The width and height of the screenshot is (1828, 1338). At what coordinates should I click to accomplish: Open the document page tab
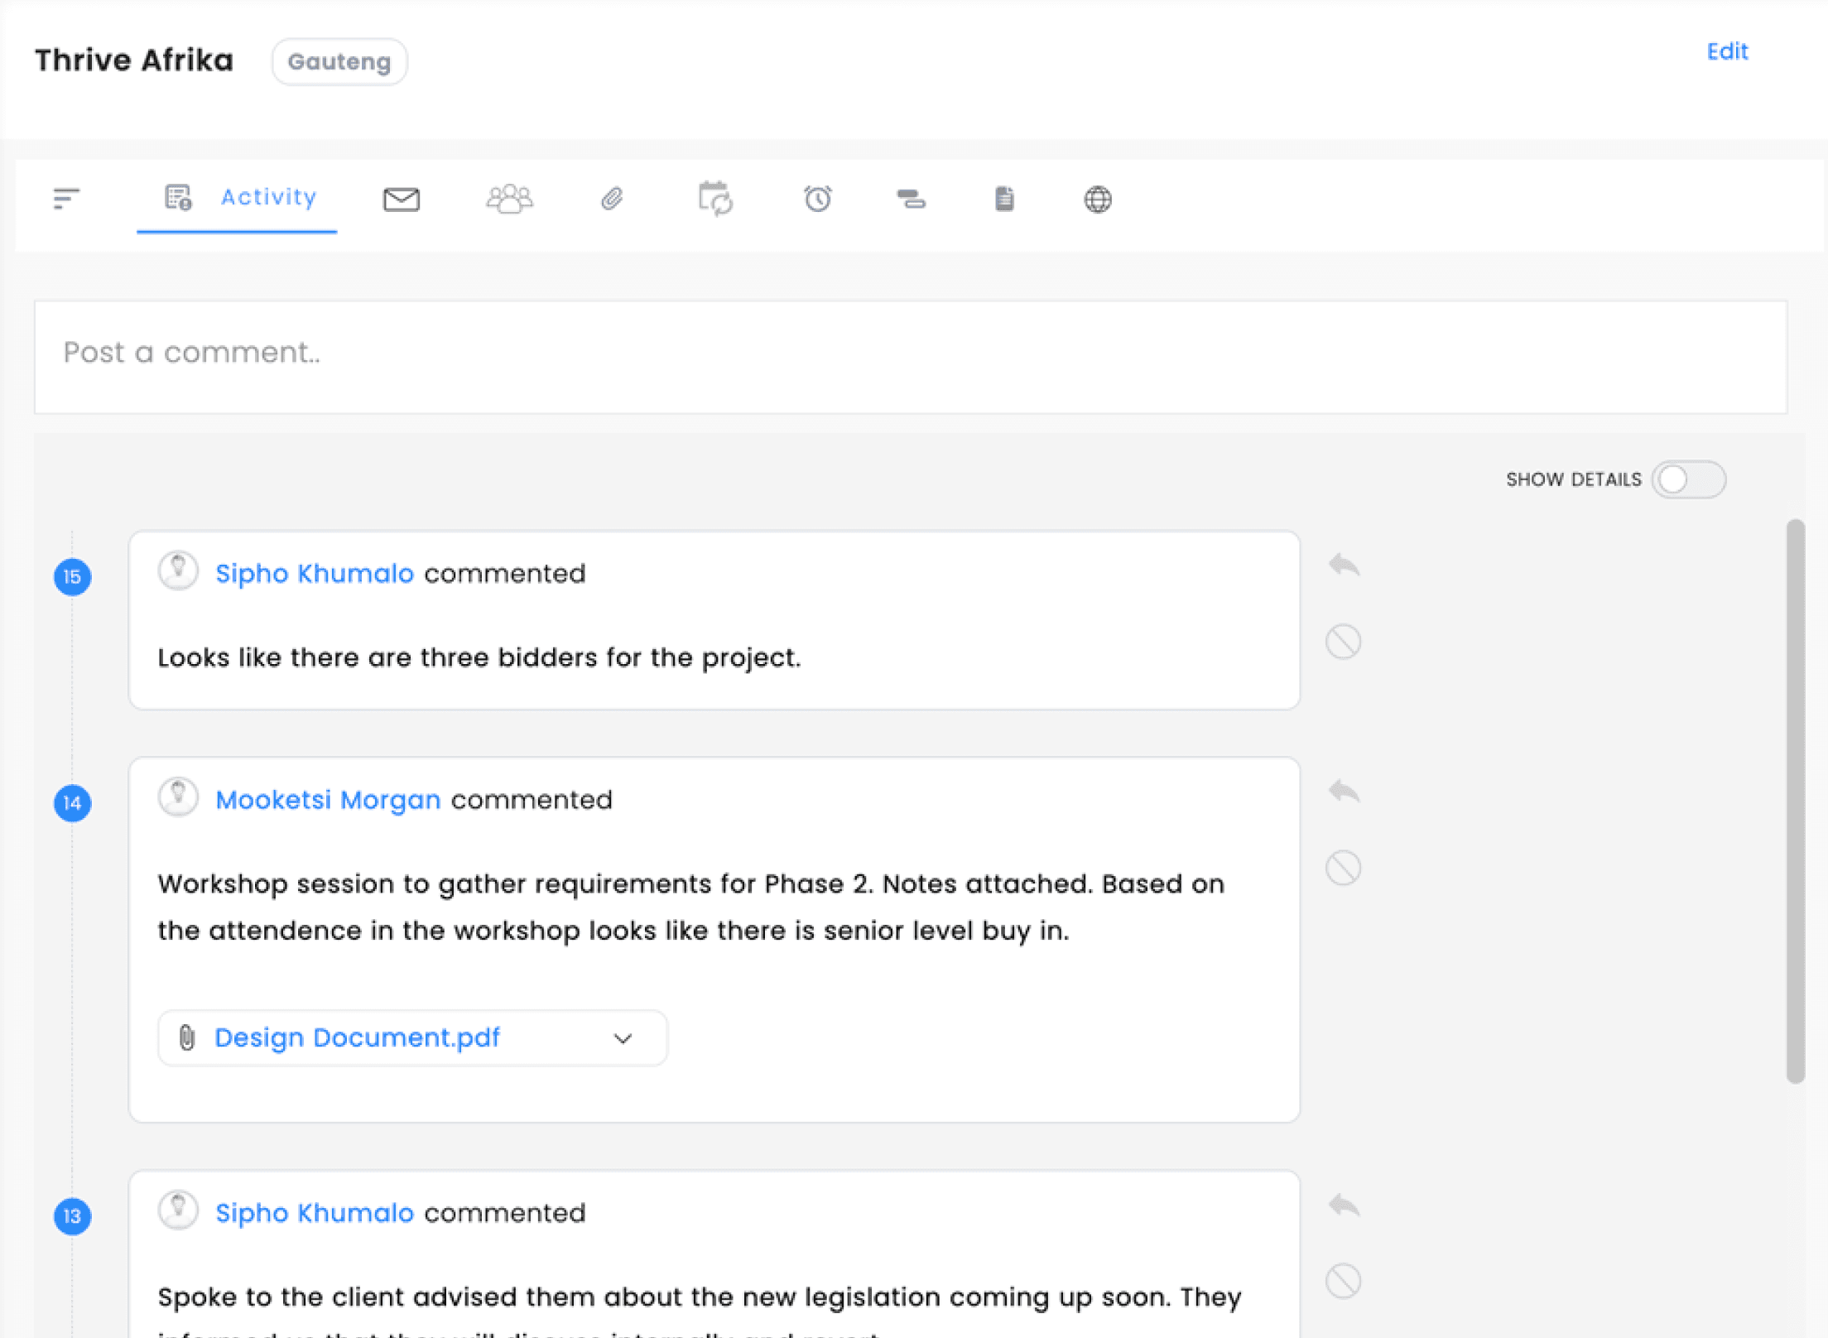point(1003,200)
